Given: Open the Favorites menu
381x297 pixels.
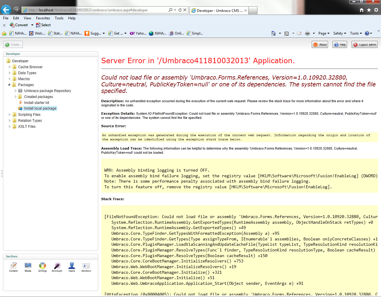Looking at the screenshot, I should coord(43,18).
